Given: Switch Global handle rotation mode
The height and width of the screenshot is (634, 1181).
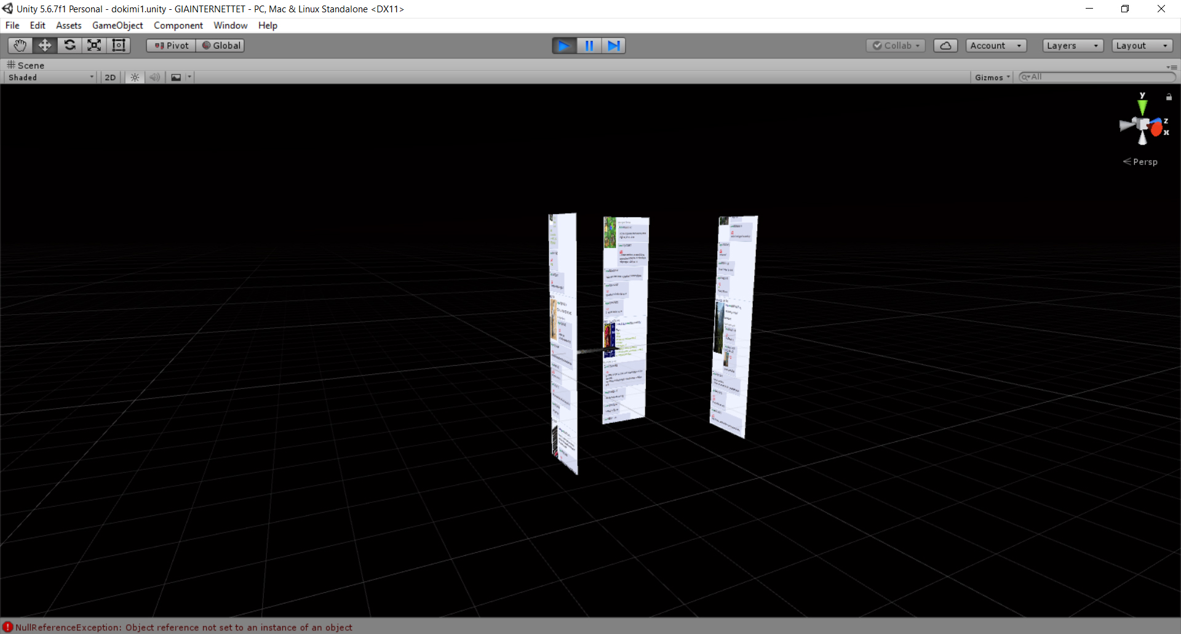Looking at the screenshot, I should (221, 46).
